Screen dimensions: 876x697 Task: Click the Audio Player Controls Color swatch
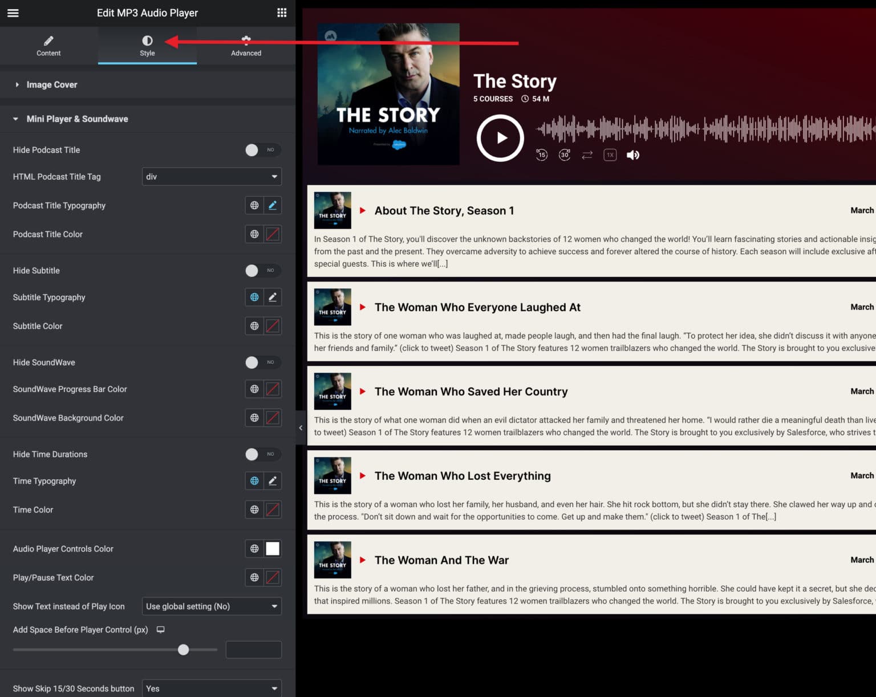pyautogui.click(x=273, y=548)
